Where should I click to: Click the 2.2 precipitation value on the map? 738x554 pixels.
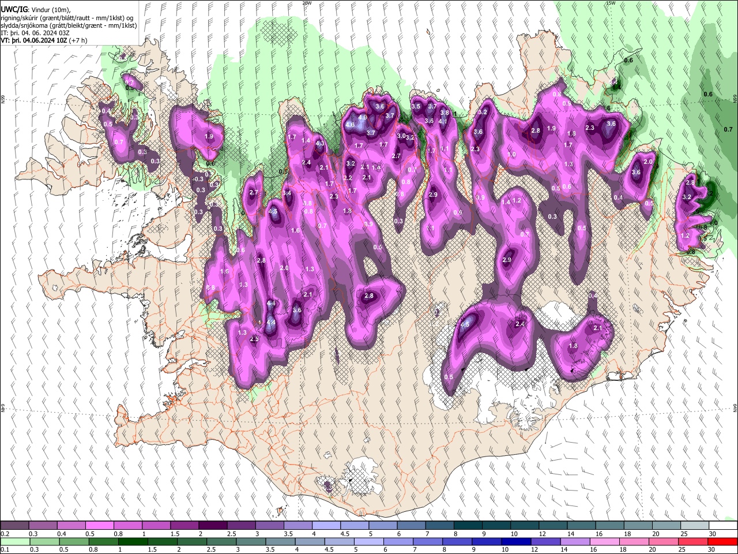(x=348, y=178)
